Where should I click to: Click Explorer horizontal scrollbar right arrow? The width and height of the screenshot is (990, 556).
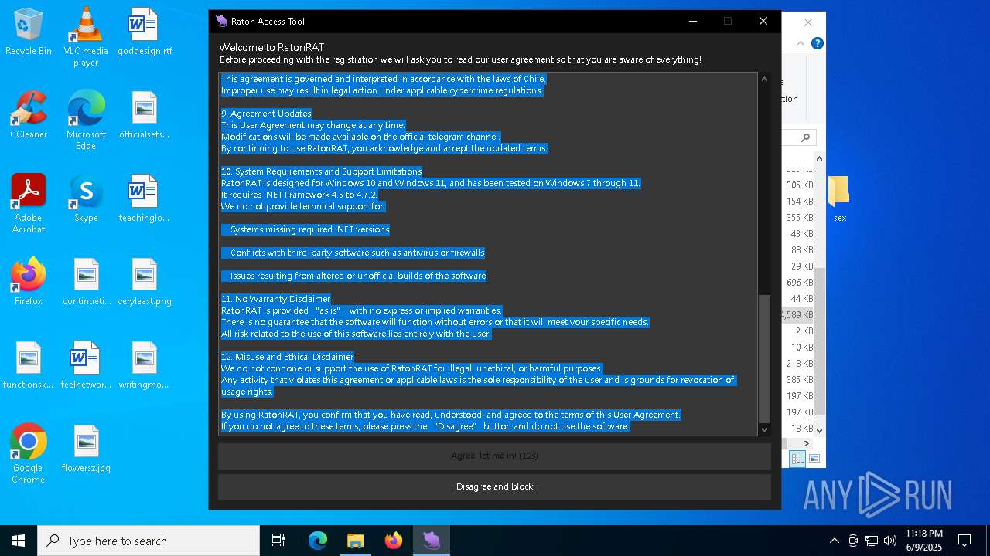807,443
